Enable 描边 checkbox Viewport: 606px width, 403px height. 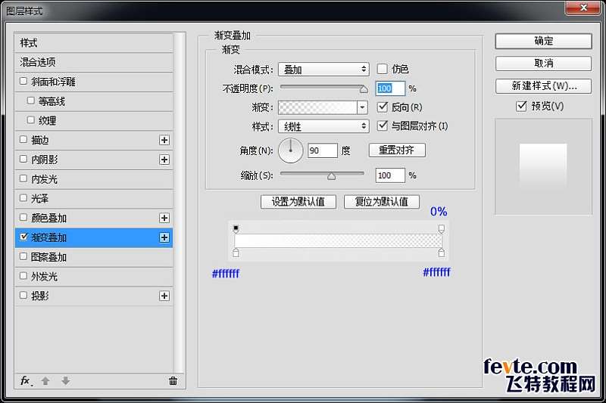[x=23, y=139]
